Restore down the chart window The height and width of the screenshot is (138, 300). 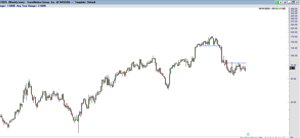tap(293, 2)
